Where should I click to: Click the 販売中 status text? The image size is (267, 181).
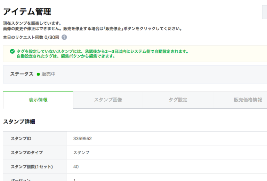click(x=48, y=74)
